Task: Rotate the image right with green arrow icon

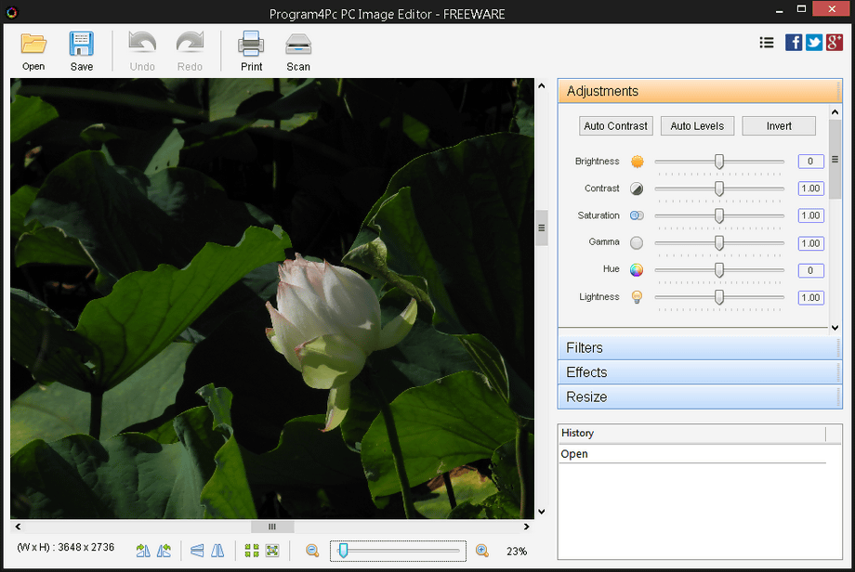Action: click(143, 551)
